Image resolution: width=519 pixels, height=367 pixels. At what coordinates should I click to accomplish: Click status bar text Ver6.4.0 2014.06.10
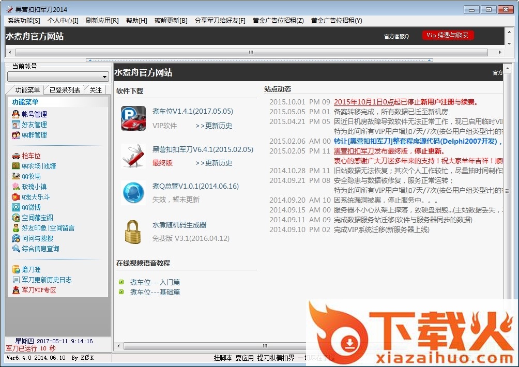point(36,358)
